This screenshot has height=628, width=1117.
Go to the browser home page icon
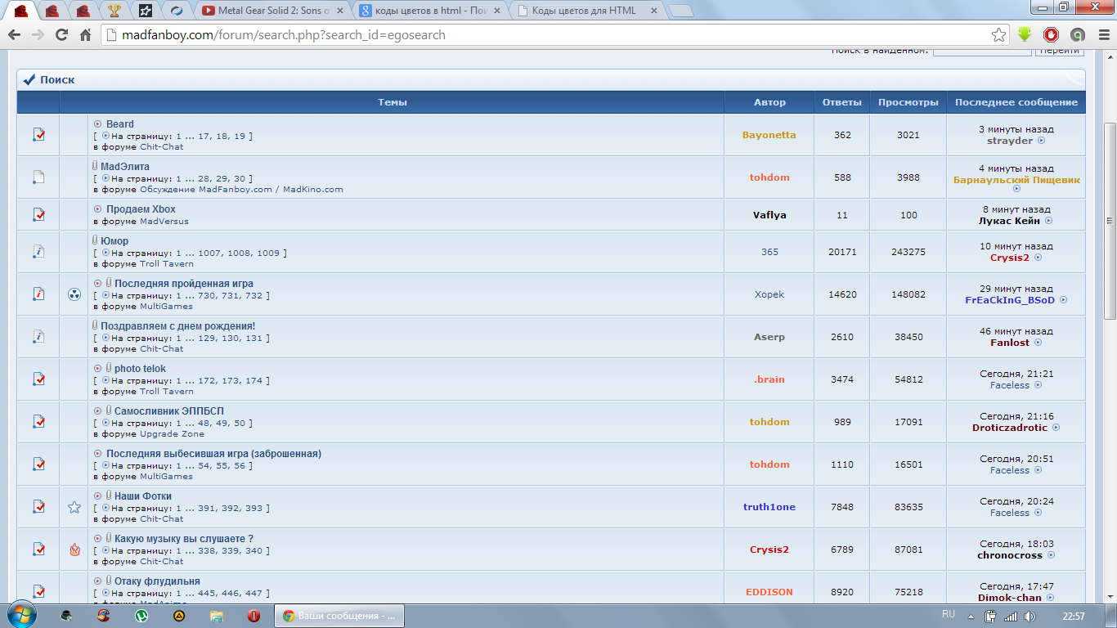pyautogui.click(x=85, y=35)
